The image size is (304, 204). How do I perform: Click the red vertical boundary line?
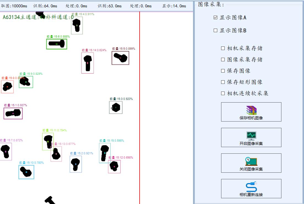[140, 110]
